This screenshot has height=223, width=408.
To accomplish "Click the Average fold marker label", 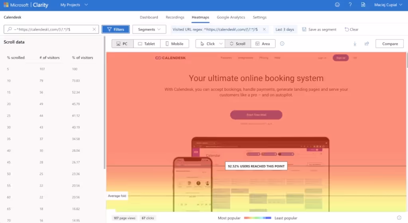I will 117,196.
